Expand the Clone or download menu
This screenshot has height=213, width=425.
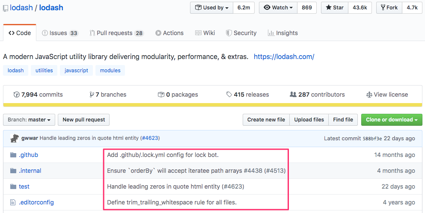click(392, 120)
